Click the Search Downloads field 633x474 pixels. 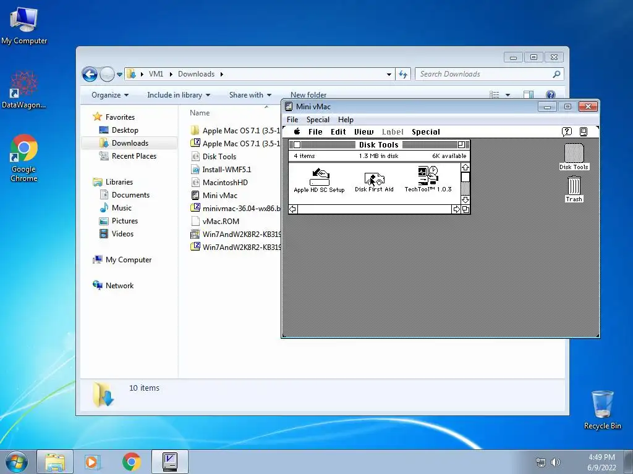(x=490, y=74)
